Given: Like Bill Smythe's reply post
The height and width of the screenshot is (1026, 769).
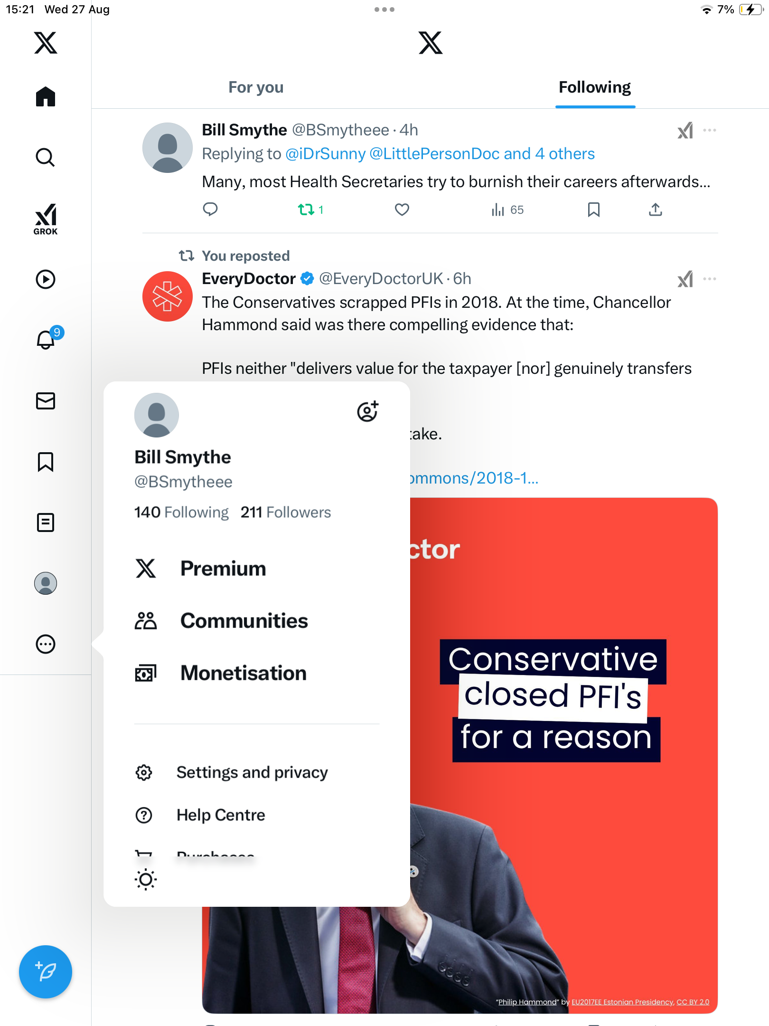Looking at the screenshot, I should click(402, 209).
